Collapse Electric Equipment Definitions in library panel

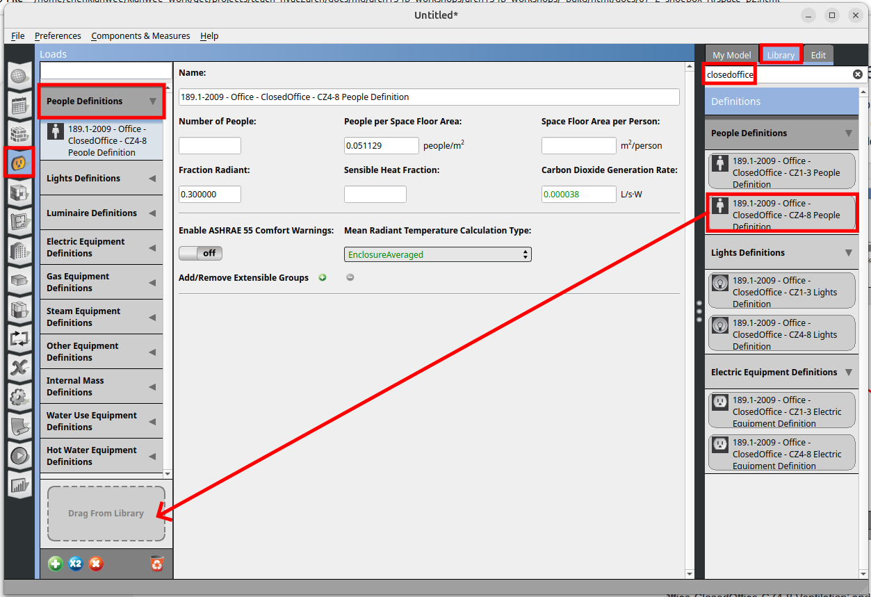[x=848, y=373]
